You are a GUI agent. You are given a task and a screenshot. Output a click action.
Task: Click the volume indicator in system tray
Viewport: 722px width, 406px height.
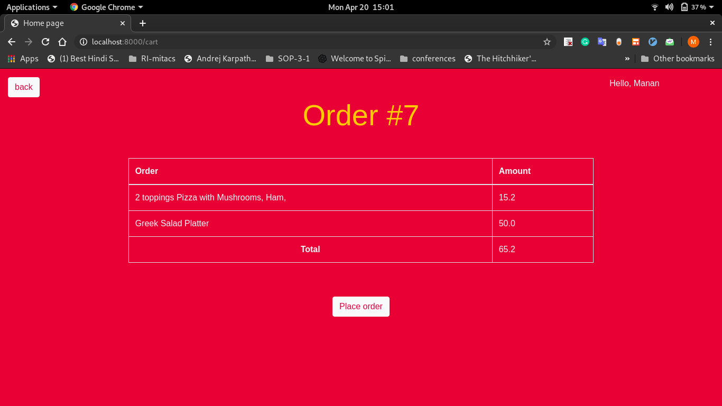669,7
